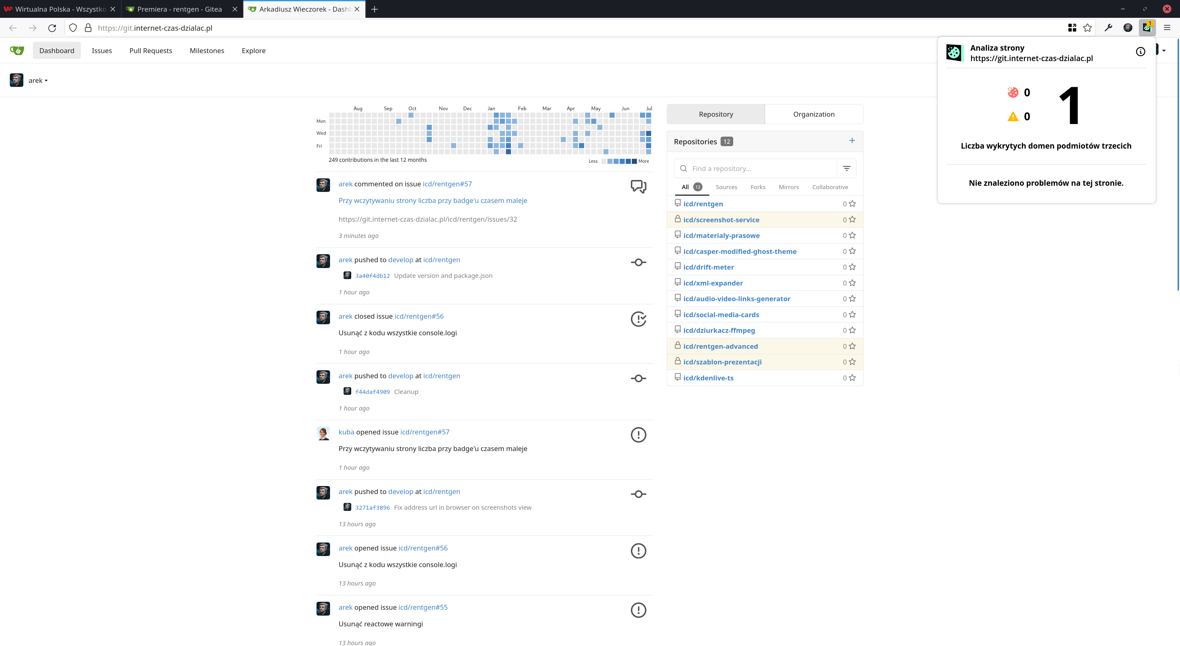Bookmark this page with star icon
The width and height of the screenshot is (1180, 646).
1088,28
